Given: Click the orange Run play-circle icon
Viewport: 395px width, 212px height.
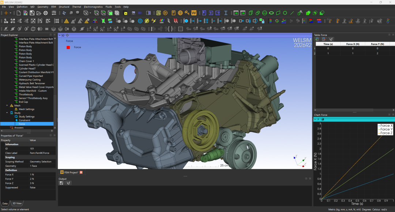Looking at the screenshot, I should tap(165, 13).
